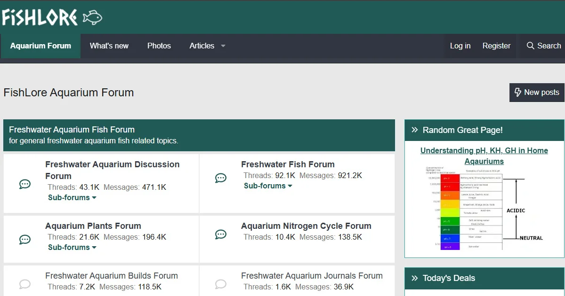Open the Articles page
Screen dimensions: 565x296
(202, 46)
